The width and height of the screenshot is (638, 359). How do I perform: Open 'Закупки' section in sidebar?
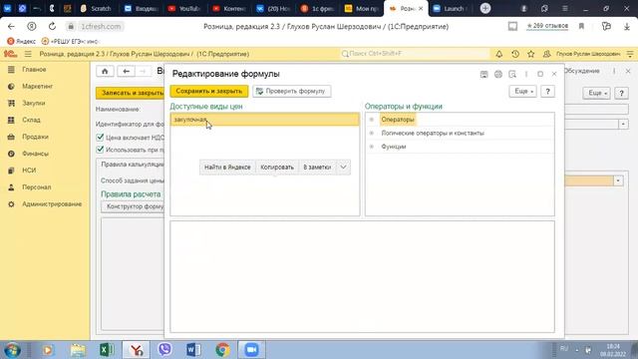pos(33,103)
